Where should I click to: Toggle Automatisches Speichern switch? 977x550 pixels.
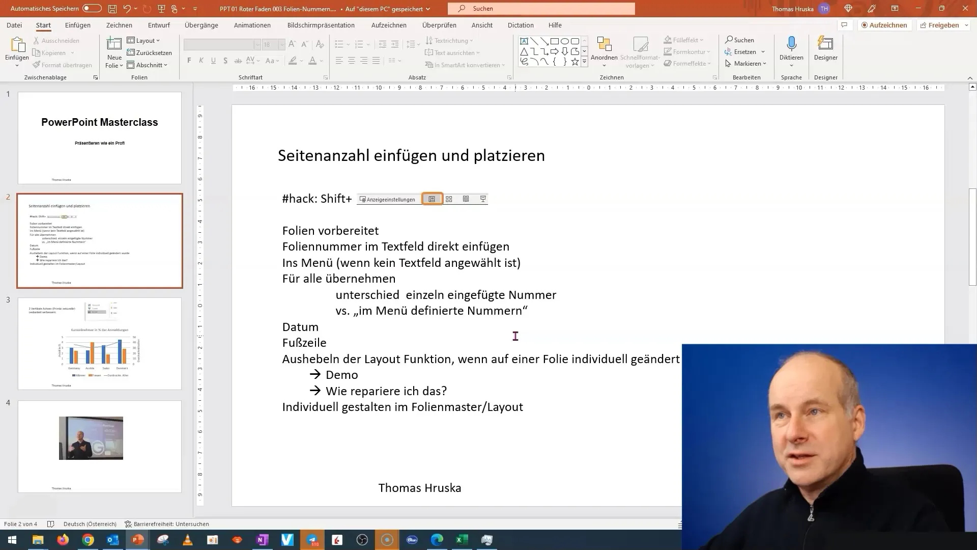pos(91,8)
